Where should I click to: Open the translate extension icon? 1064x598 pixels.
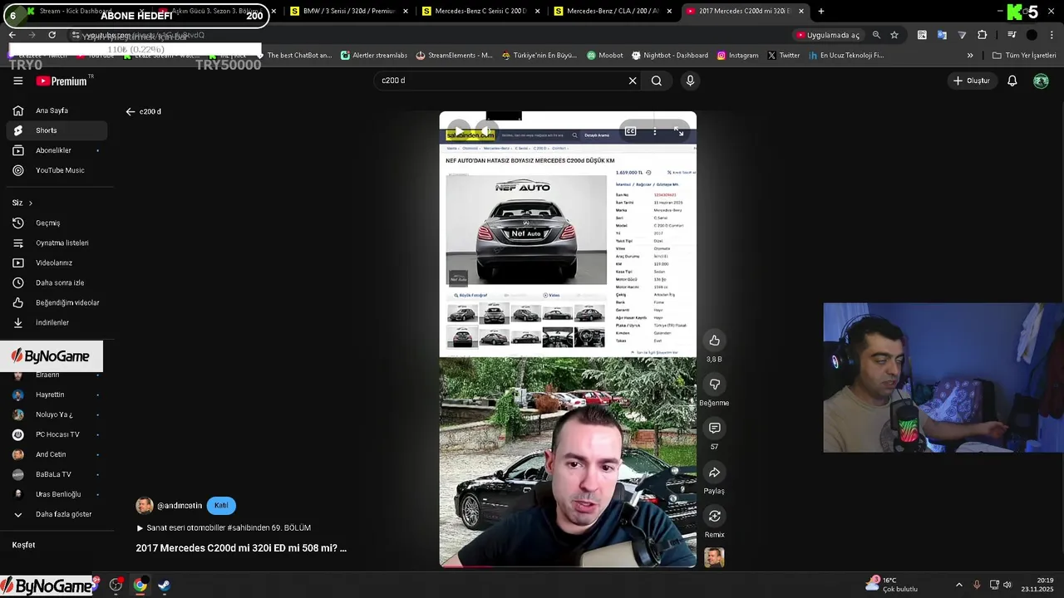942,35
